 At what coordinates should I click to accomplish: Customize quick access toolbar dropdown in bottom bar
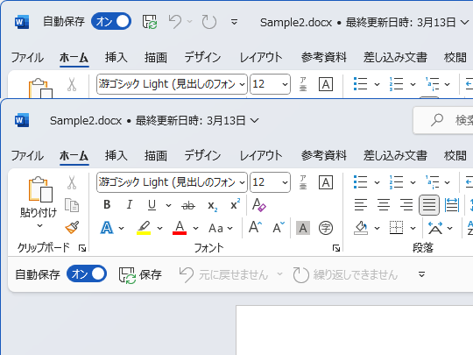pyautogui.click(x=421, y=274)
